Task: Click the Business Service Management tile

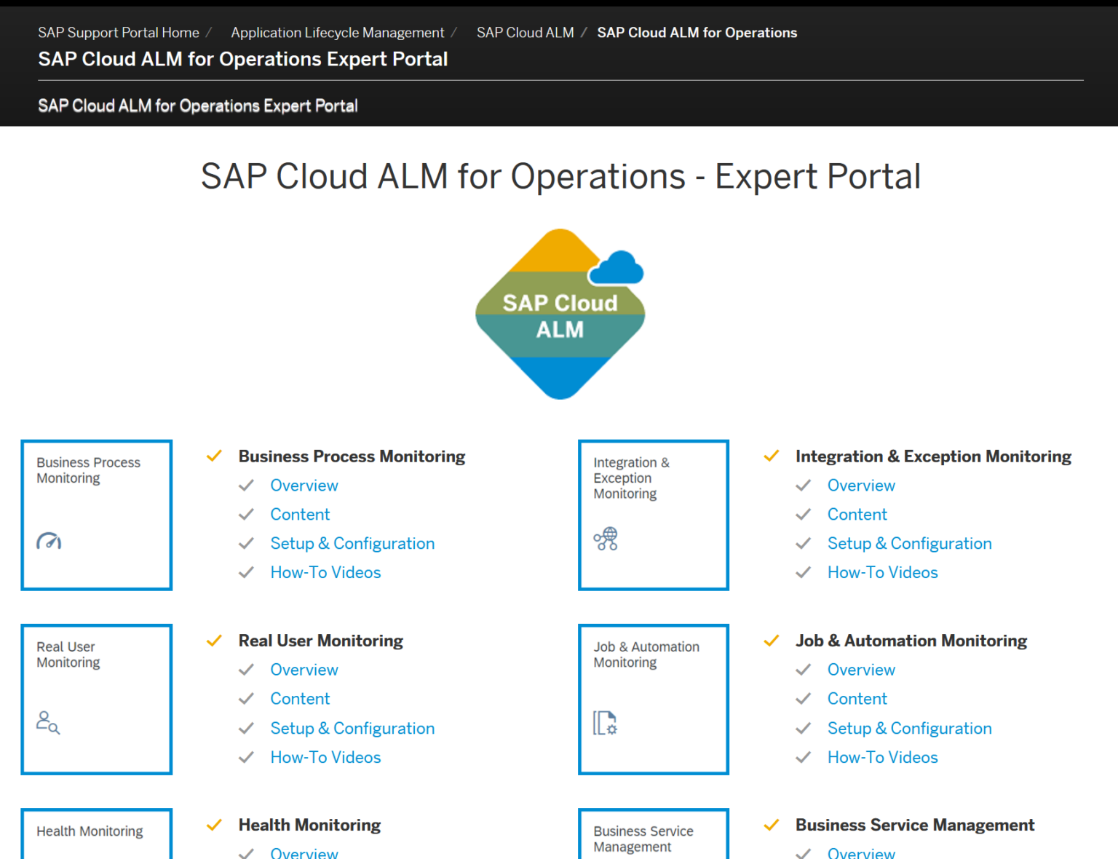Action: coord(653,837)
